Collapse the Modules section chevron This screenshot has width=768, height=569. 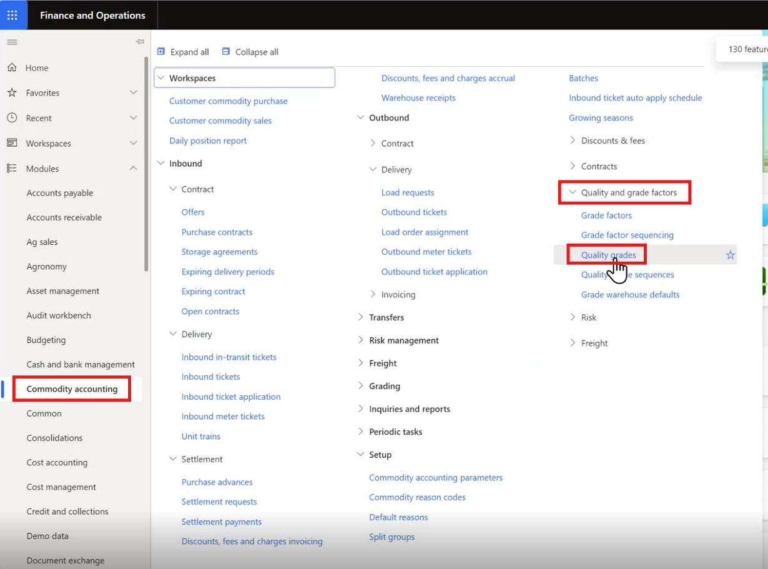point(133,169)
